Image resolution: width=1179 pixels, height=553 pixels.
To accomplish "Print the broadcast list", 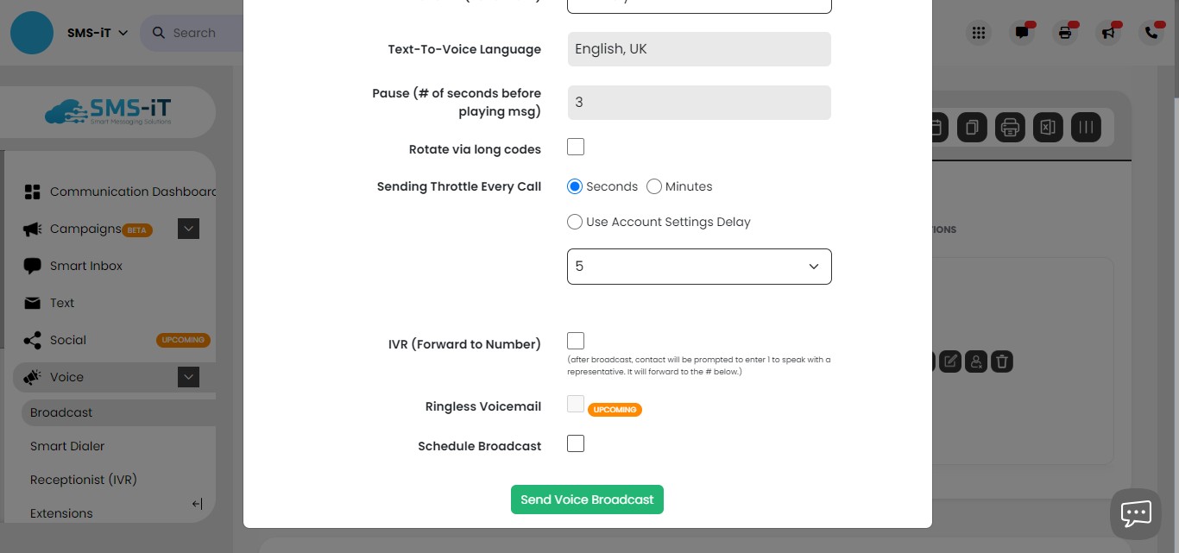I will pos(1010,127).
